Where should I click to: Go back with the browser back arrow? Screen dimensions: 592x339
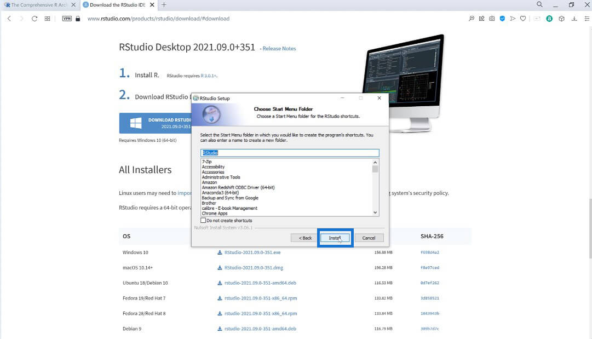(x=9, y=19)
